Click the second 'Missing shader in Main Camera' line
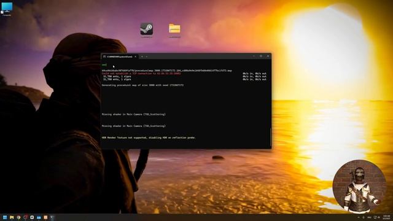This screenshot has height=221, width=393. coord(134,126)
